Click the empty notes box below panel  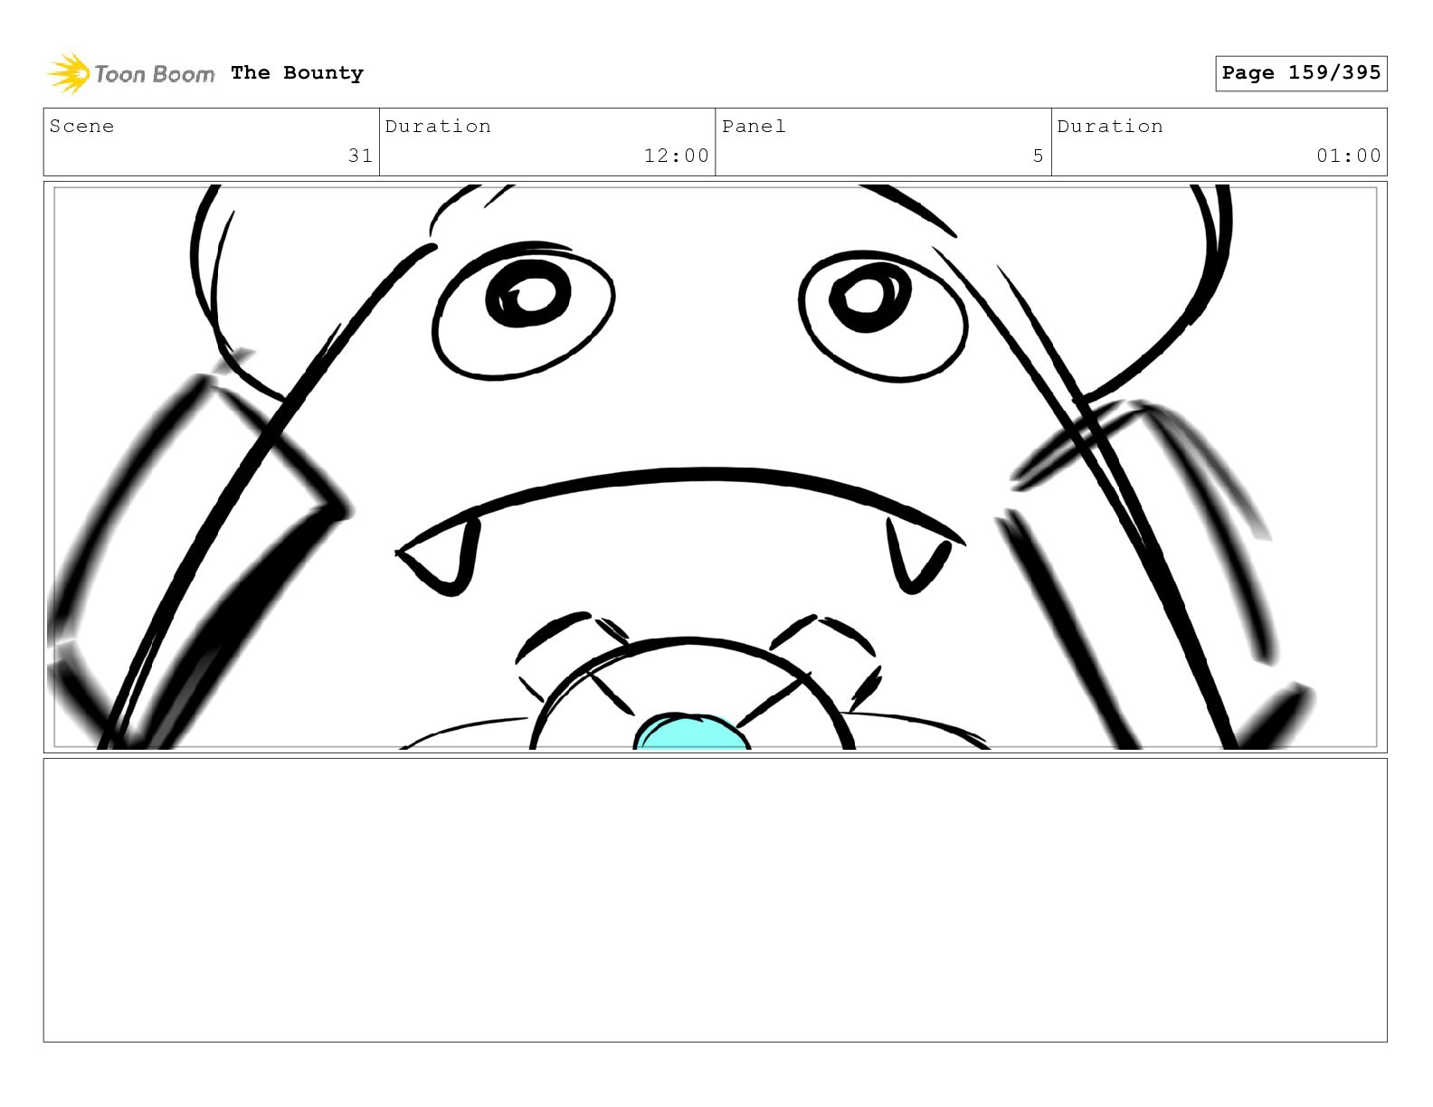(715, 900)
